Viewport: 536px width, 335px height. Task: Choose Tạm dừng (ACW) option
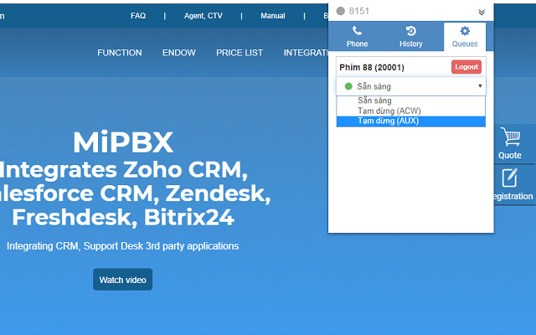(x=411, y=111)
